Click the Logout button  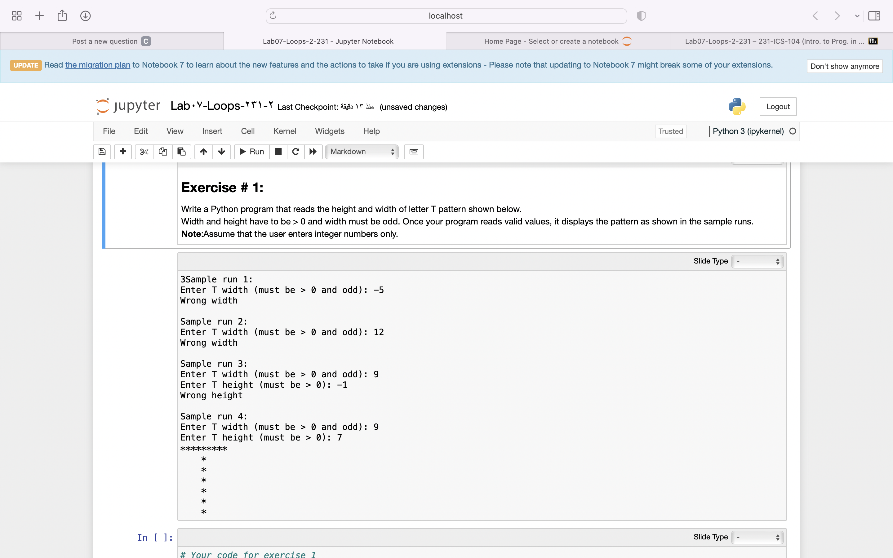tap(778, 106)
